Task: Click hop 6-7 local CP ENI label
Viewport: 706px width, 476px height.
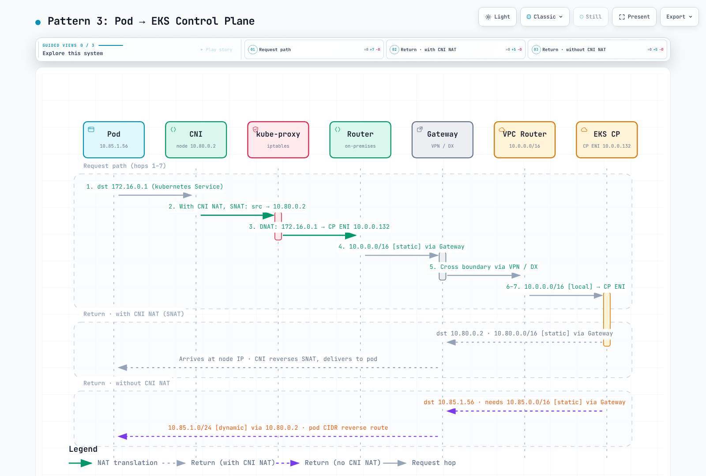Action: click(566, 287)
